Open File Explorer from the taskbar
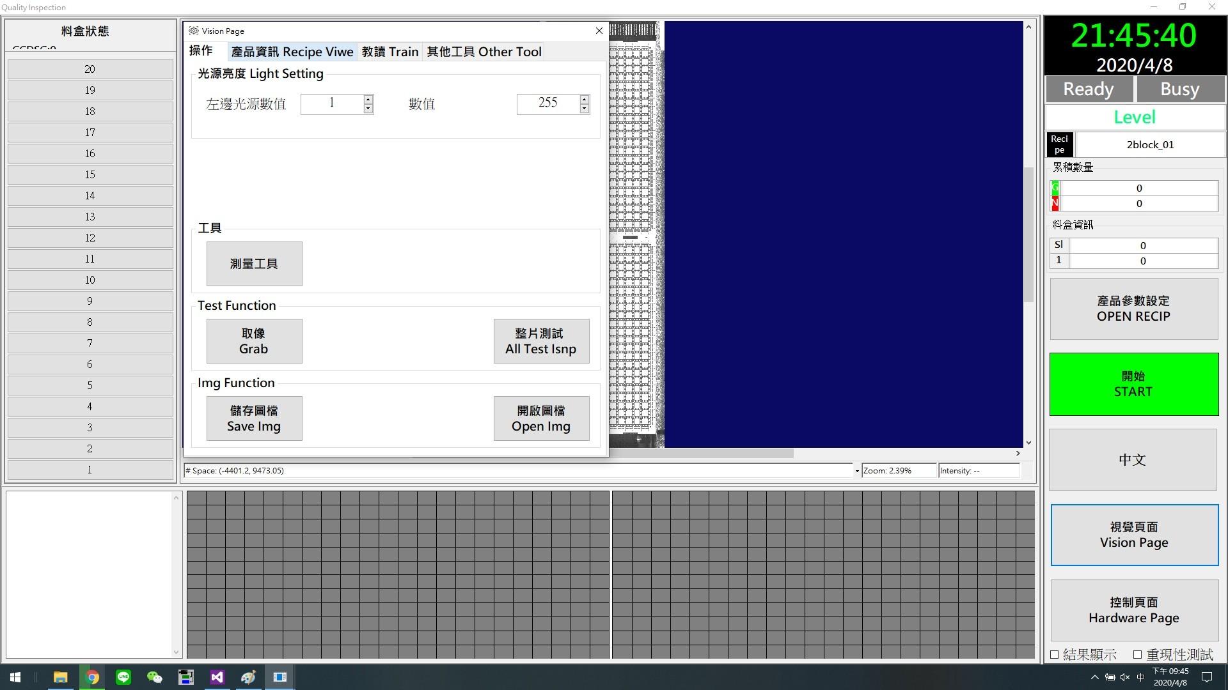 coord(61,677)
